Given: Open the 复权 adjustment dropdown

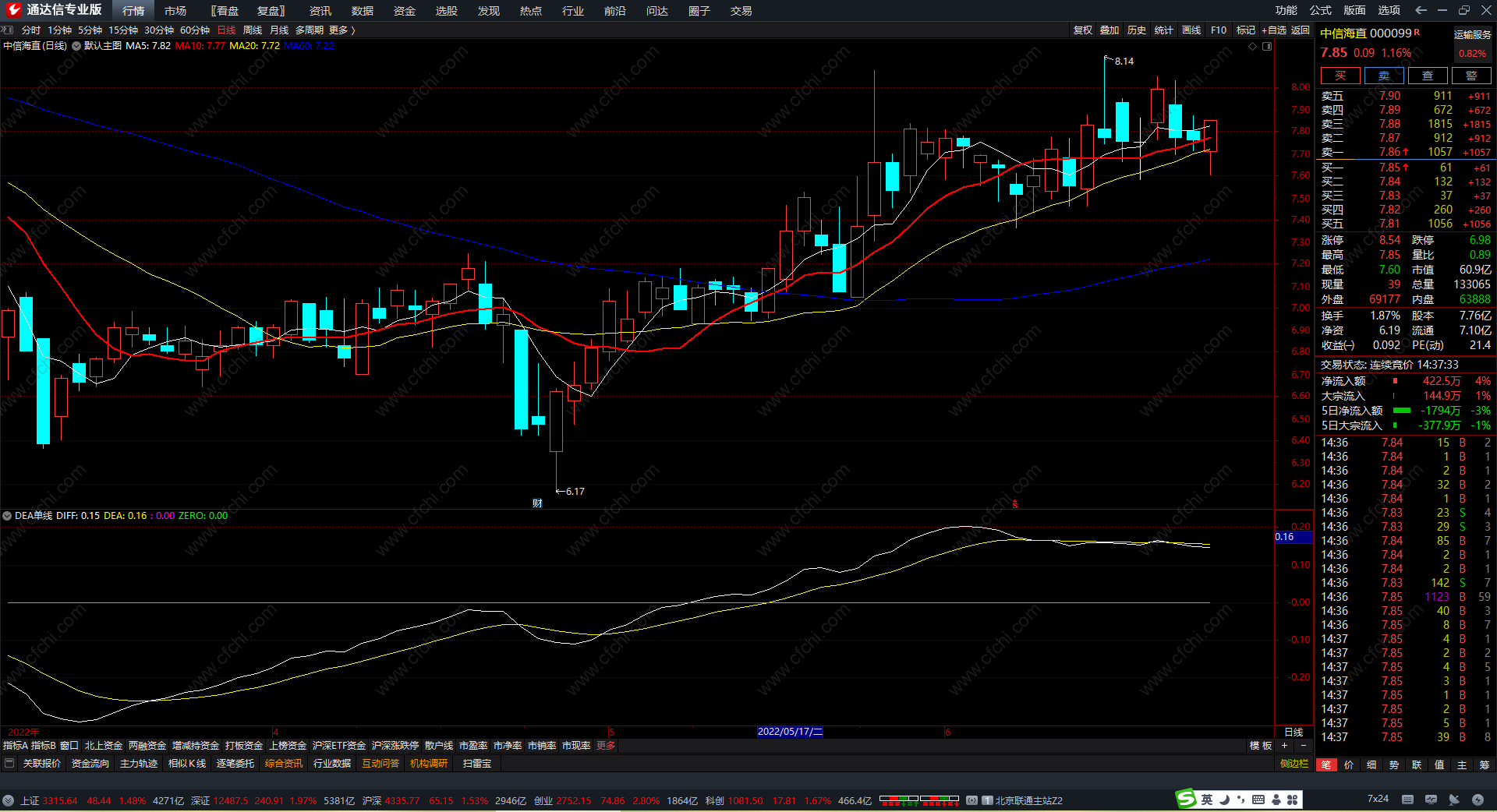Looking at the screenshot, I should [1083, 30].
